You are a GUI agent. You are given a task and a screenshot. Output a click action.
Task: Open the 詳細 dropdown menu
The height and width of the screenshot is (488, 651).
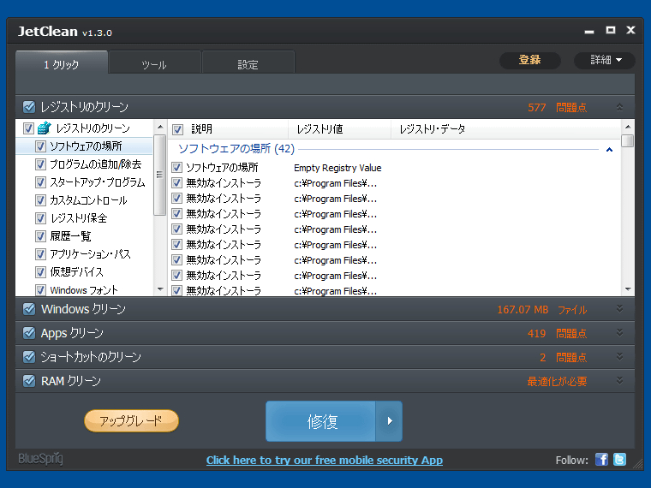point(605,60)
